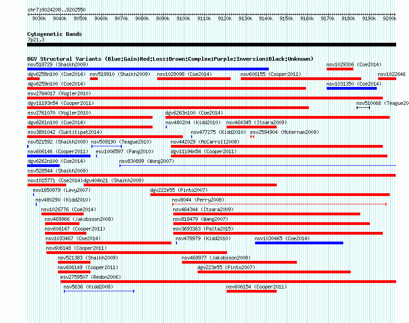Select nsv1033467 (Coe2014) label
This screenshot has width=409, height=323.
click(73, 238)
